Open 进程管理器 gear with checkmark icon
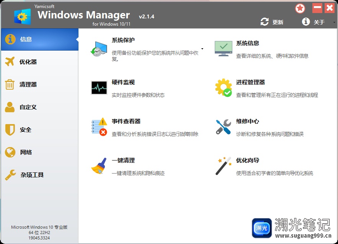Viewport: 338px width, 244px height. point(224,88)
